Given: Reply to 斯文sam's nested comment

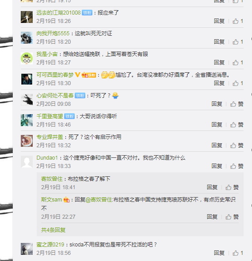Looking at the screenshot, I should [x=212, y=217].
